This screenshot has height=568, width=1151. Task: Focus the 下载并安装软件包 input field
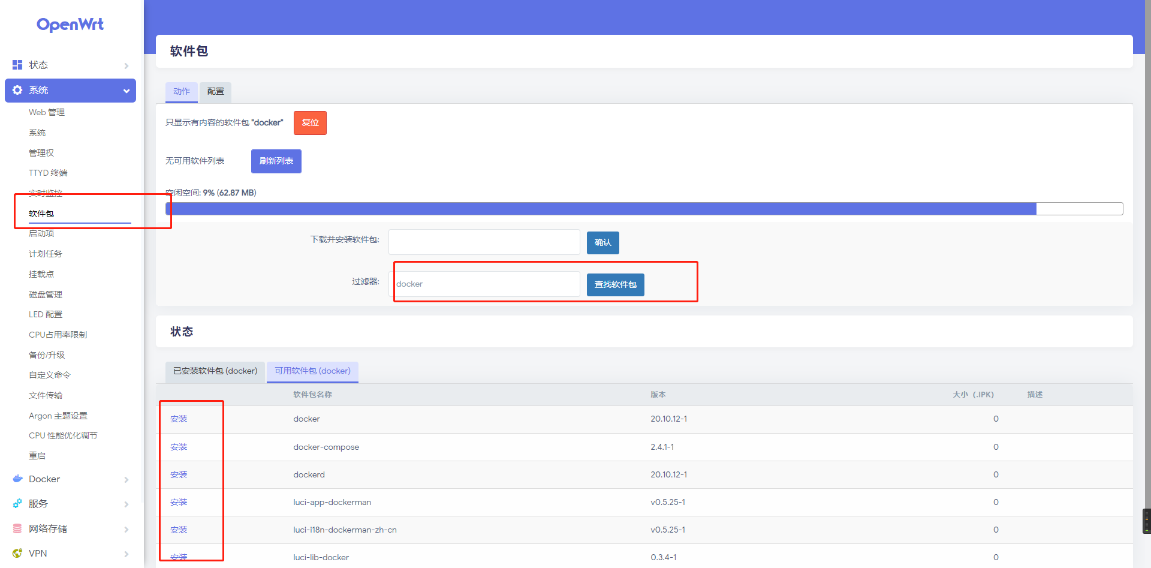point(484,242)
